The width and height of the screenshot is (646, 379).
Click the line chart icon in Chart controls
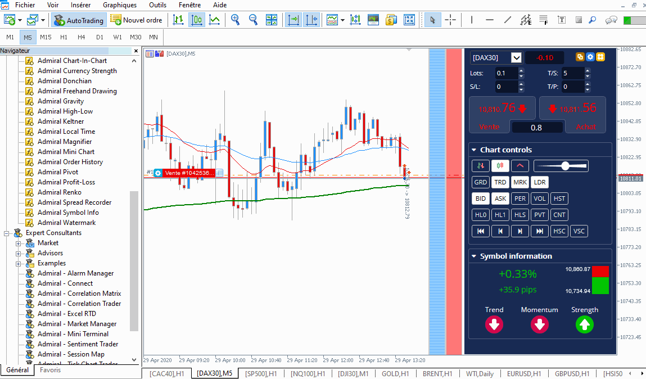(x=520, y=166)
